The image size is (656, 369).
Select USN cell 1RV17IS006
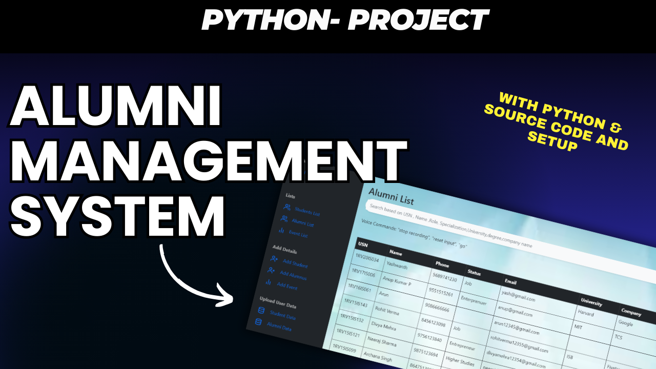point(363,272)
